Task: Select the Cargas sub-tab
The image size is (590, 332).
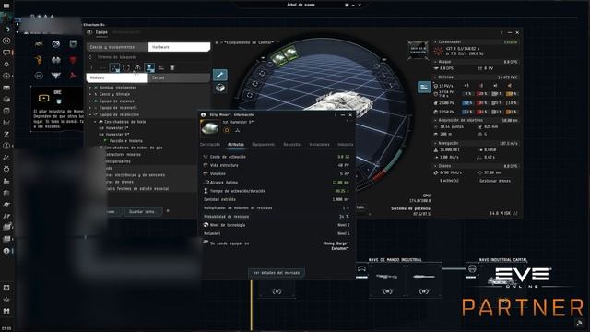Action: tap(179, 77)
